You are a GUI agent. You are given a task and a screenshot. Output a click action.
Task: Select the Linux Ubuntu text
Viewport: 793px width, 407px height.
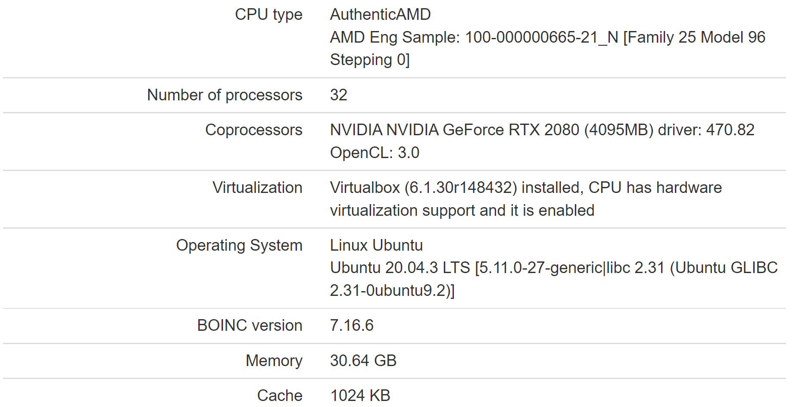point(376,245)
